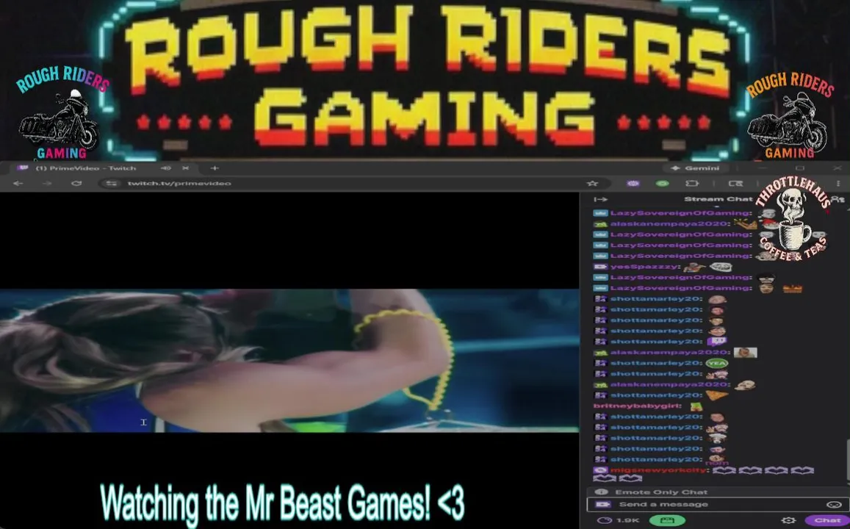Open chat settings gear
The image size is (850, 529).
(789, 520)
